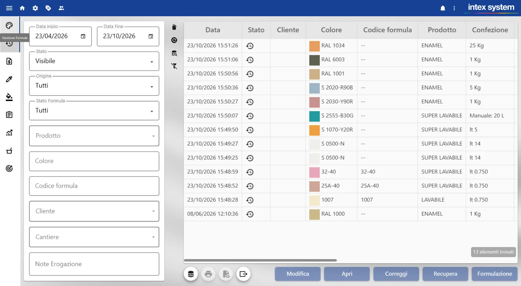Expand the Origine dropdown
This screenshot has height=286, width=521.
pyautogui.click(x=94, y=86)
